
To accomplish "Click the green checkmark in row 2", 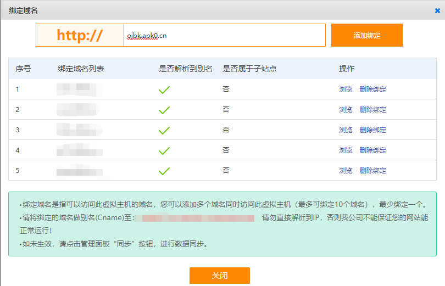I will (164, 110).
